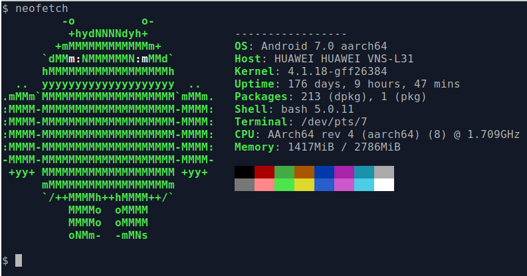Image resolution: width=527 pixels, height=276 pixels.
Task: Pick the light cyan color block
Action: point(364,184)
